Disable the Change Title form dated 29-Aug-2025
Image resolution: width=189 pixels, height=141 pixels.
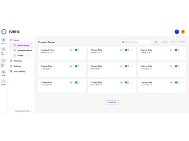[x=127, y=50]
